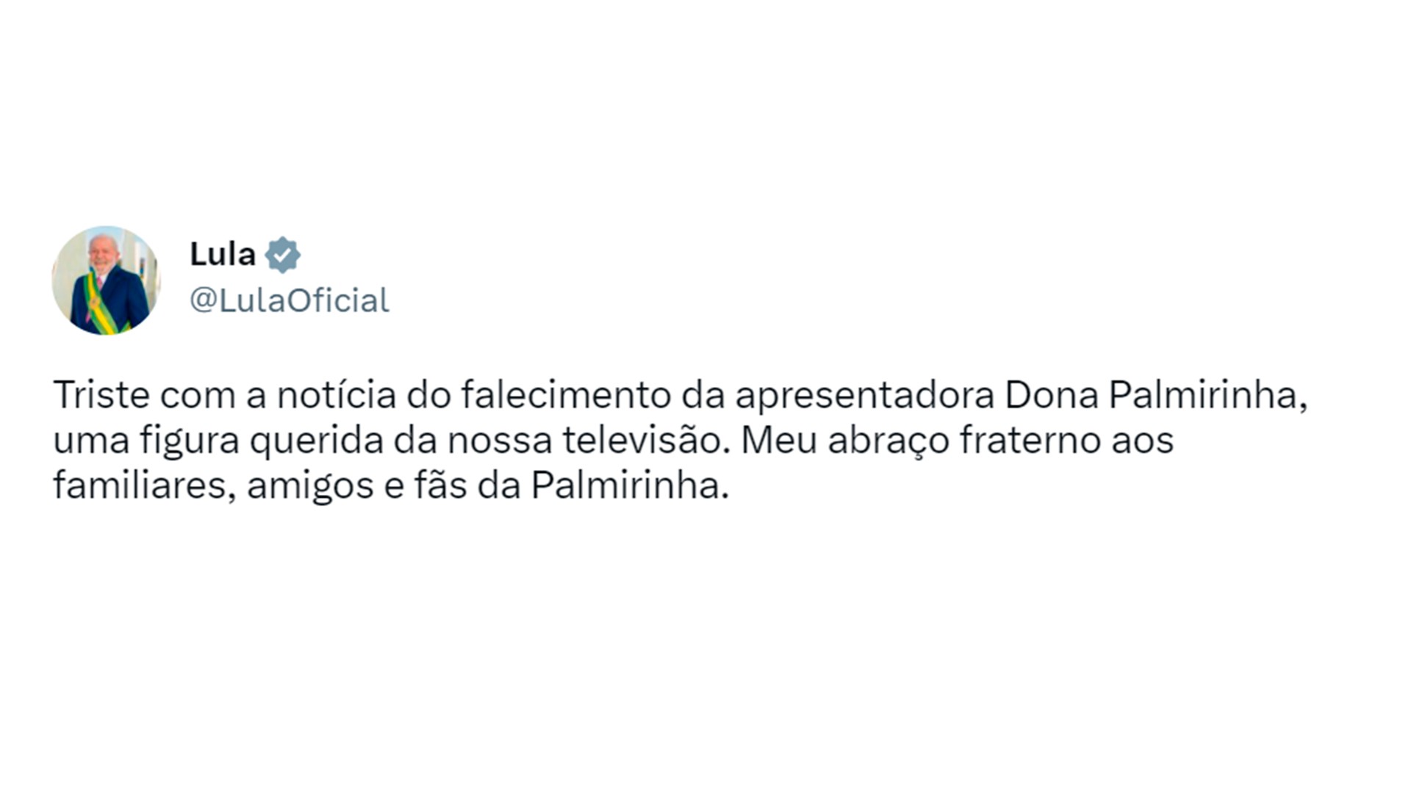Screen dimensions: 1411x793
Task: Click the word "fãs" in the tweet
Action: [x=440, y=485]
